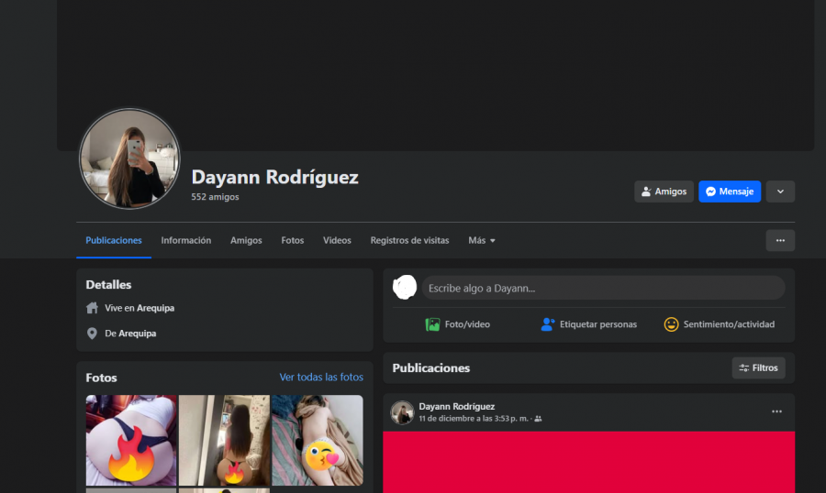Click the home icon next to Vive en Arequipa

pyautogui.click(x=92, y=308)
